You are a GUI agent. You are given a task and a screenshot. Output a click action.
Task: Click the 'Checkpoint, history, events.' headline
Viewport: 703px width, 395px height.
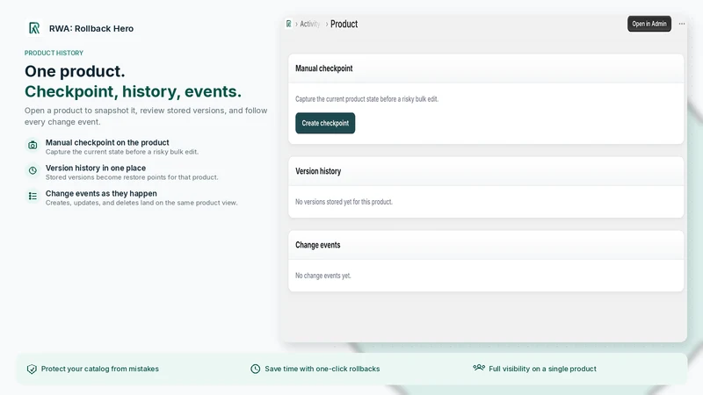pos(133,91)
